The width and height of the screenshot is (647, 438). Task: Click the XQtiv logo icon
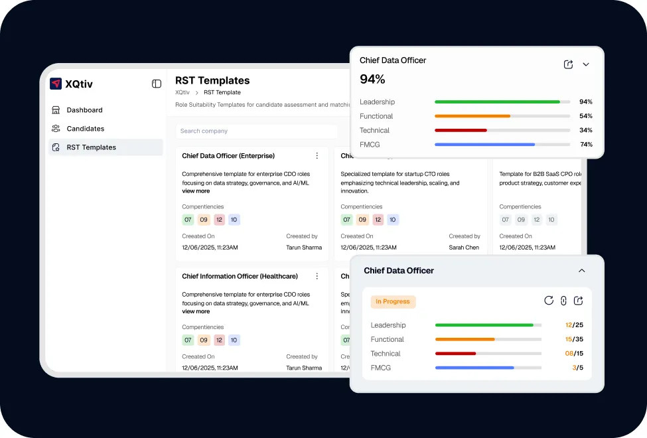click(56, 84)
